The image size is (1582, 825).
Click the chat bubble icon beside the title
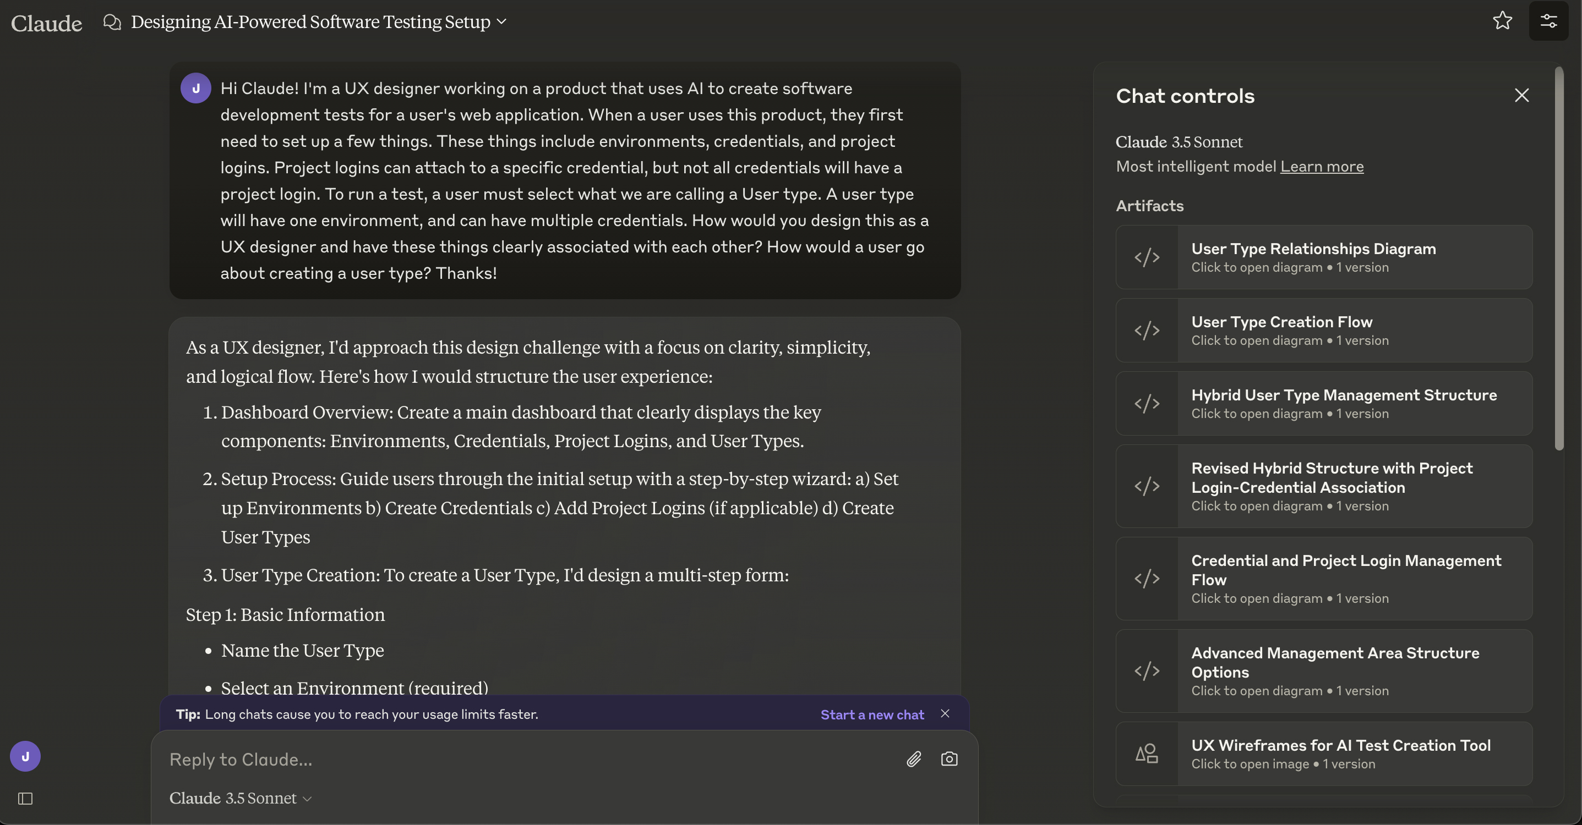[112, 22]
